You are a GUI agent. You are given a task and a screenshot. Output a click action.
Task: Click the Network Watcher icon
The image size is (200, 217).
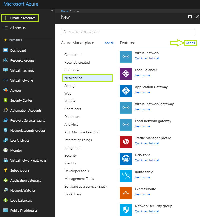pyautogui.click(x=6, y=190)
